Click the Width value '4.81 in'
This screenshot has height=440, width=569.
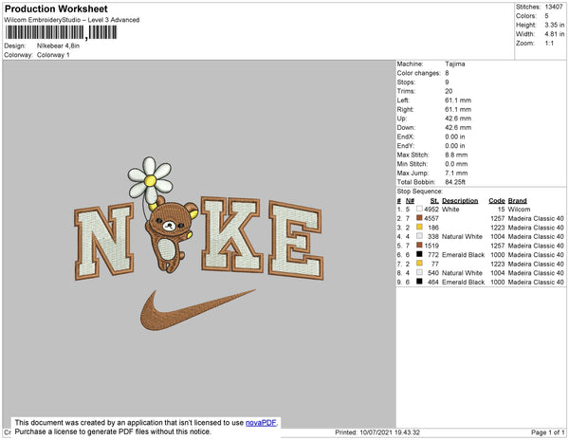coord(555,34)
